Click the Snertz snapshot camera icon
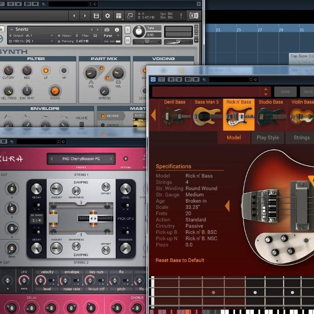314x314 pixels. point(107,30)
